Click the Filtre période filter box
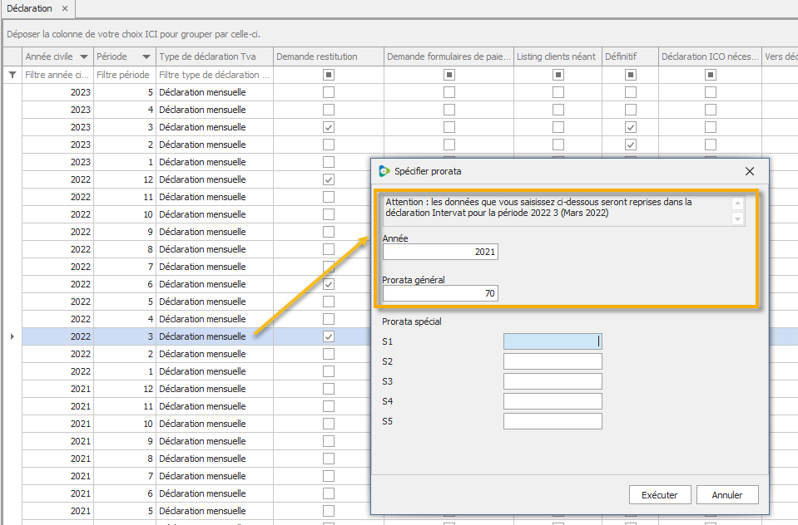 tap(124, 75)
